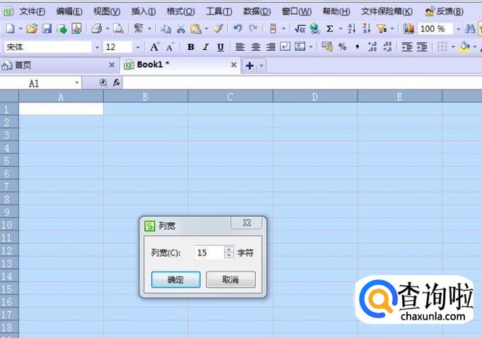Screen dimensions: 482x338
Task: Increase font size with large A
Action: click(154, 47)
